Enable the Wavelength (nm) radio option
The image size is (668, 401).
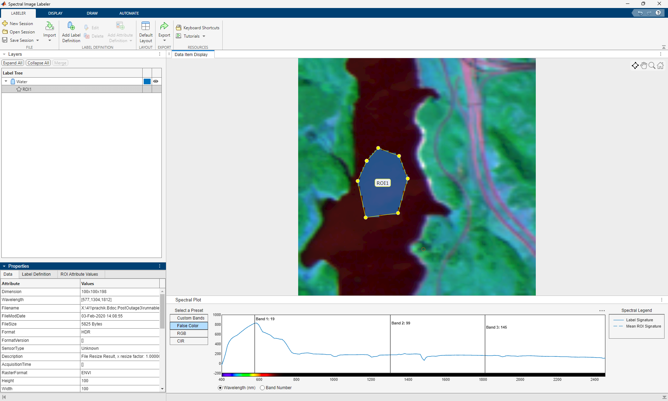click(220, 388)
